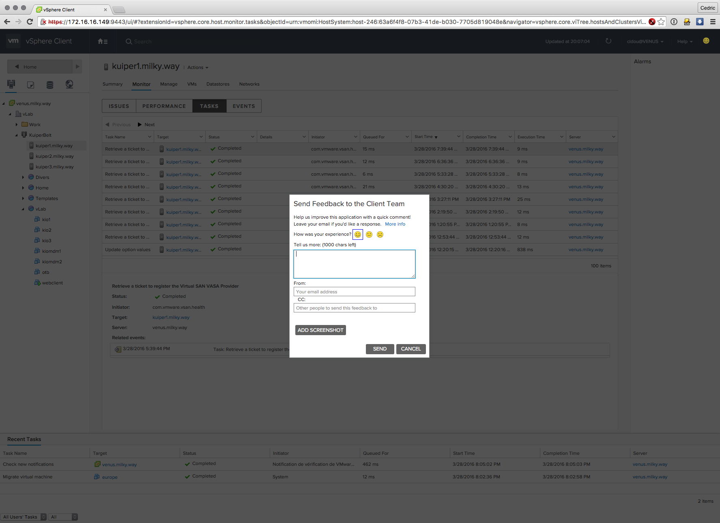Open the Summary tab
Viewport: 720px width, 523px height.
tap(112, 84)
